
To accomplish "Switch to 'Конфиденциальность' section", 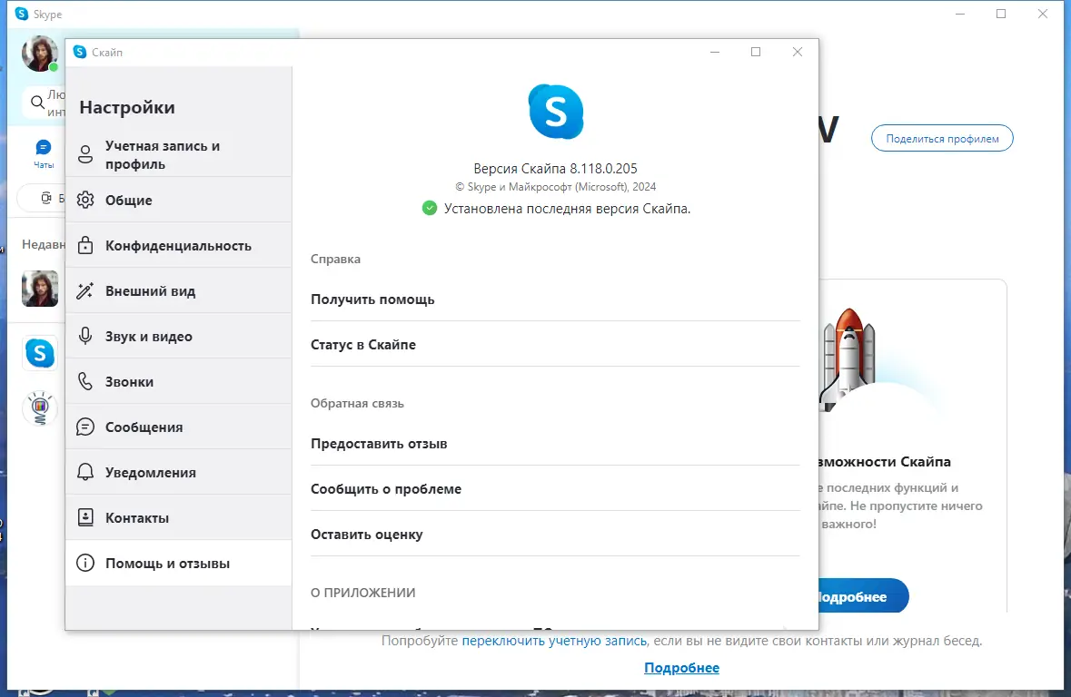I will (179, 245).
